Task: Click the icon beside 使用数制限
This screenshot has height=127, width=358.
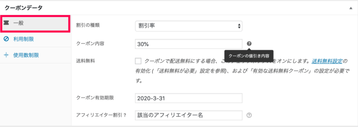Action: [6, 55]
